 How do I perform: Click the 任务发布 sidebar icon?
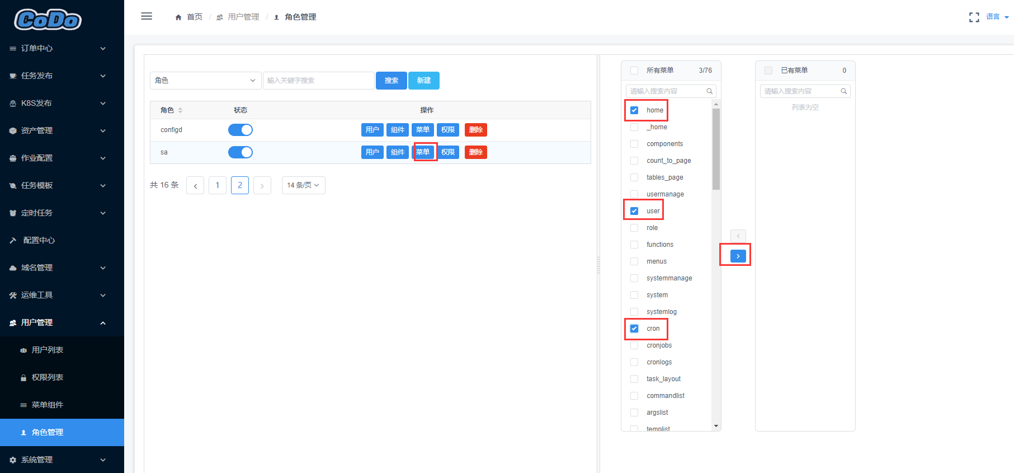(13, 76)
